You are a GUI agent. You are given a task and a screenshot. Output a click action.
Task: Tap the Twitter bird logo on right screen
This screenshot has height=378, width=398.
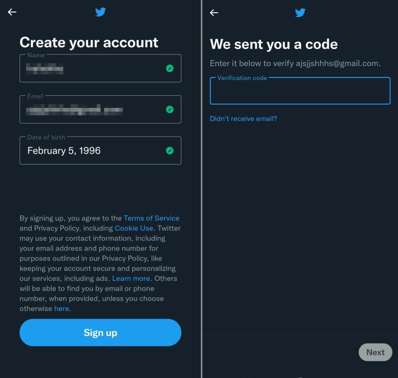[300, 12]
